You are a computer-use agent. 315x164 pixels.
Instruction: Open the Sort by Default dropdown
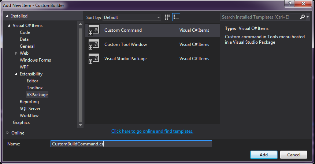pyautogui.click(x=132, y=17)
